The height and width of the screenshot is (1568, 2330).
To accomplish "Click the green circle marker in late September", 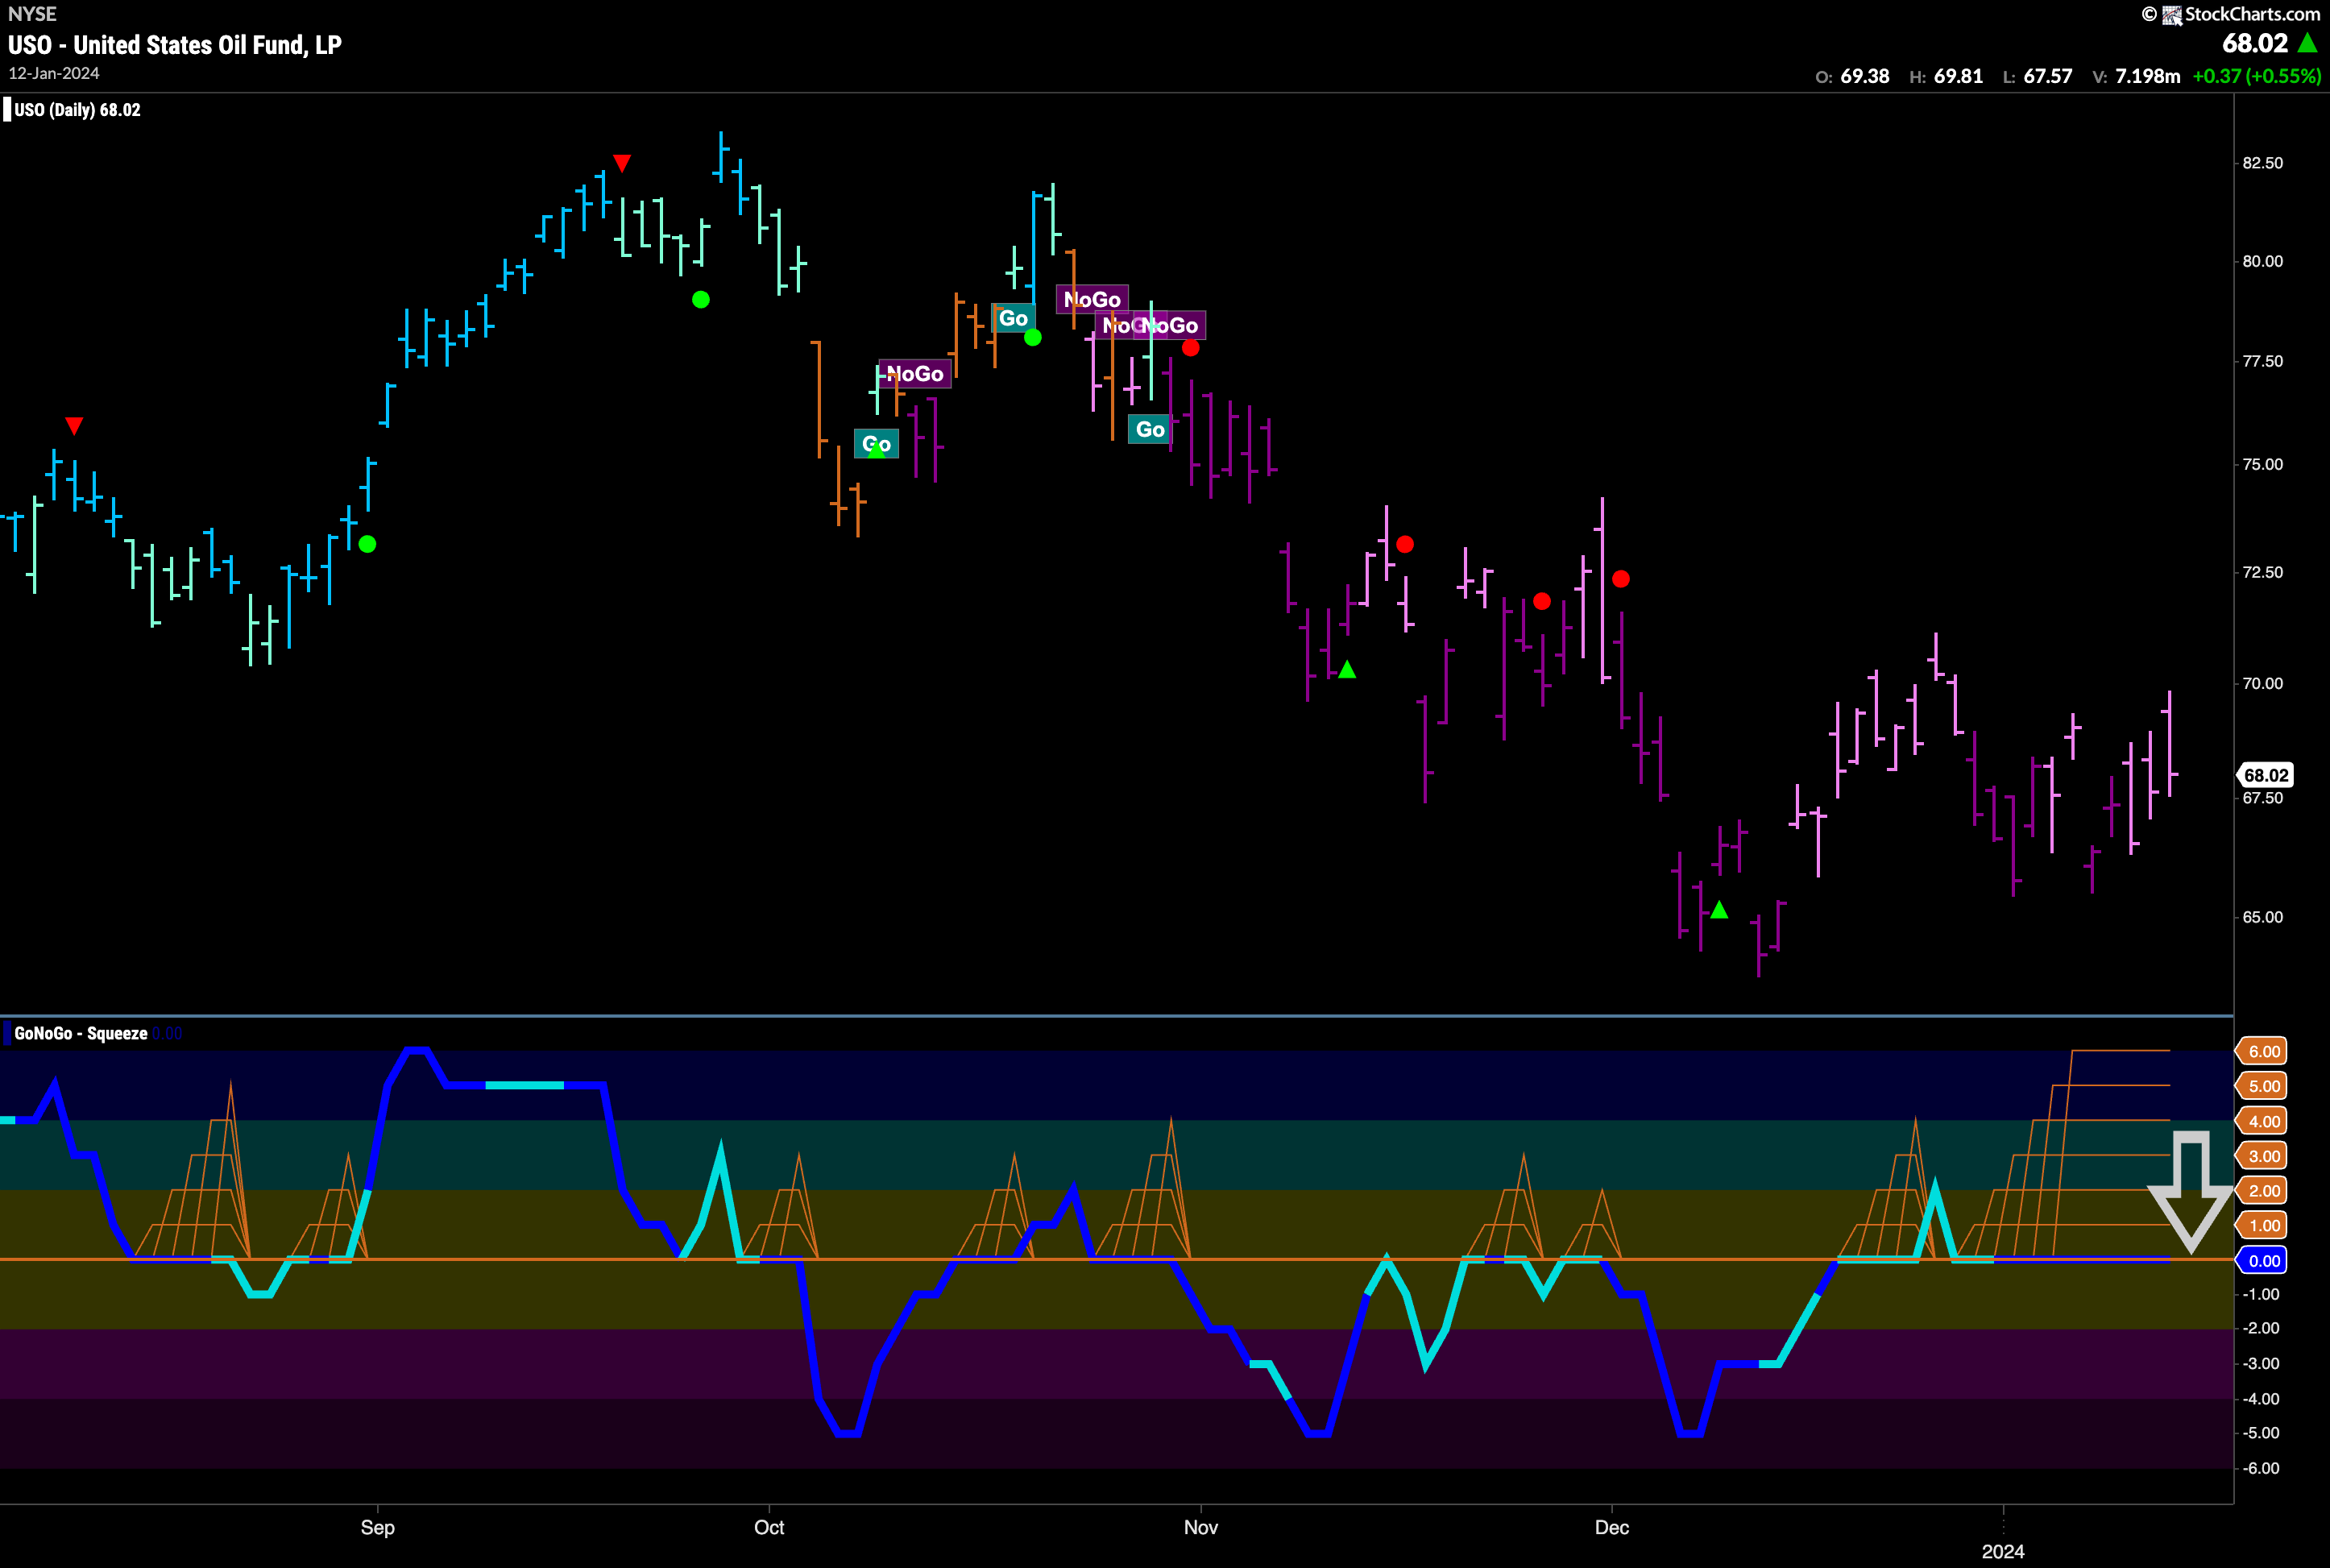I will [701, 299].
